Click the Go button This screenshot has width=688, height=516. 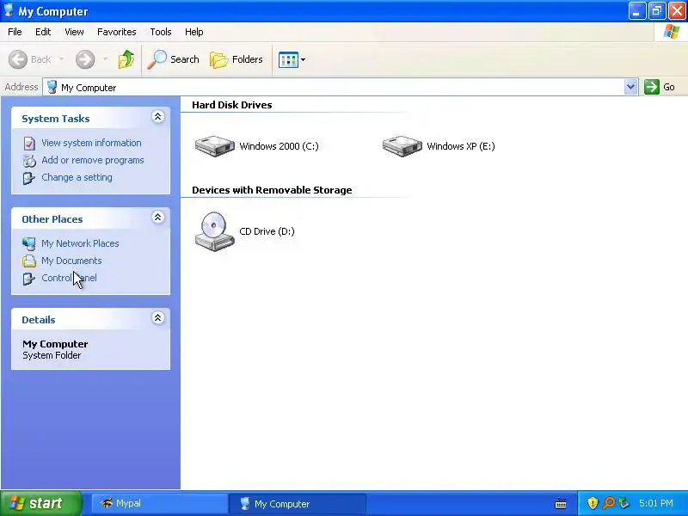(x=660, y=87)
